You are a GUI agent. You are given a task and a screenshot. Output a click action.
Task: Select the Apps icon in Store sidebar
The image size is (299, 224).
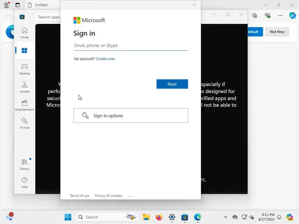point(25,50)
